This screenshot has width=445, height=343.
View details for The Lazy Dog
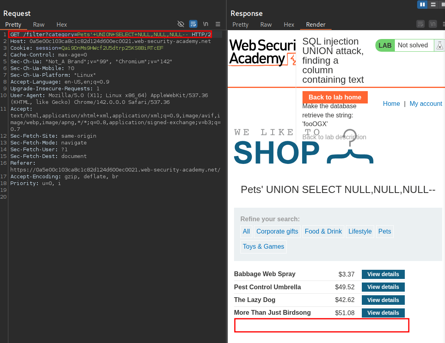point(383,300)
